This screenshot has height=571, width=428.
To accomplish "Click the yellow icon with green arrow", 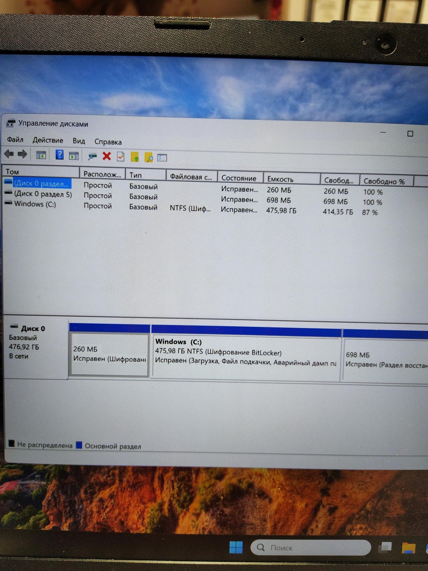I will point(135,157).
